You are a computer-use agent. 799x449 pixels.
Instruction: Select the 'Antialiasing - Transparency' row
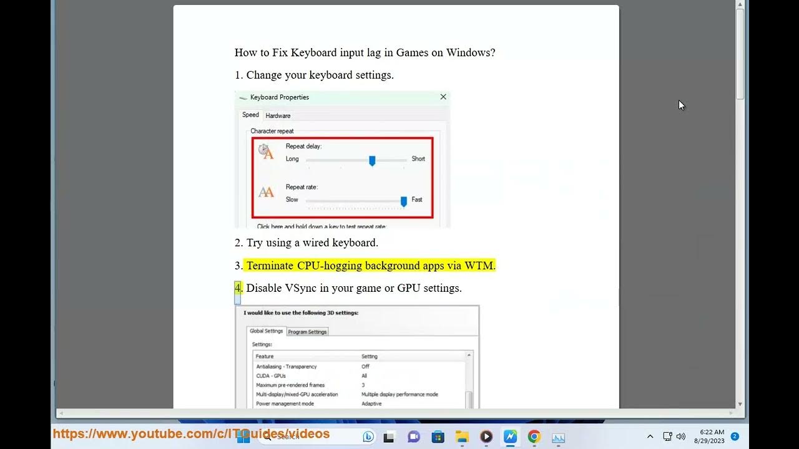pos(359,367)
